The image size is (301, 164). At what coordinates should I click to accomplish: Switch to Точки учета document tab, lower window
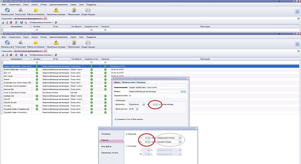coord(7,51)
